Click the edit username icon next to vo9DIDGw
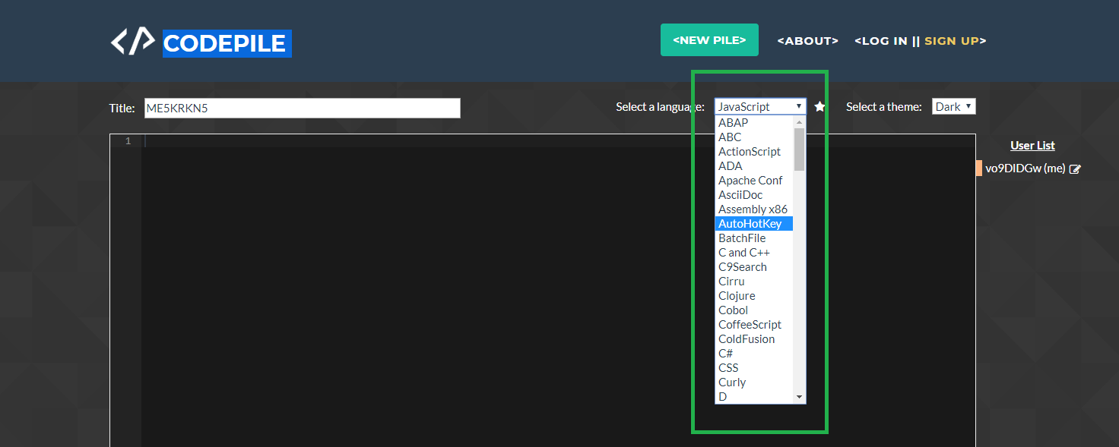Screen dimensions: 1119x447 click(1075, 169)
